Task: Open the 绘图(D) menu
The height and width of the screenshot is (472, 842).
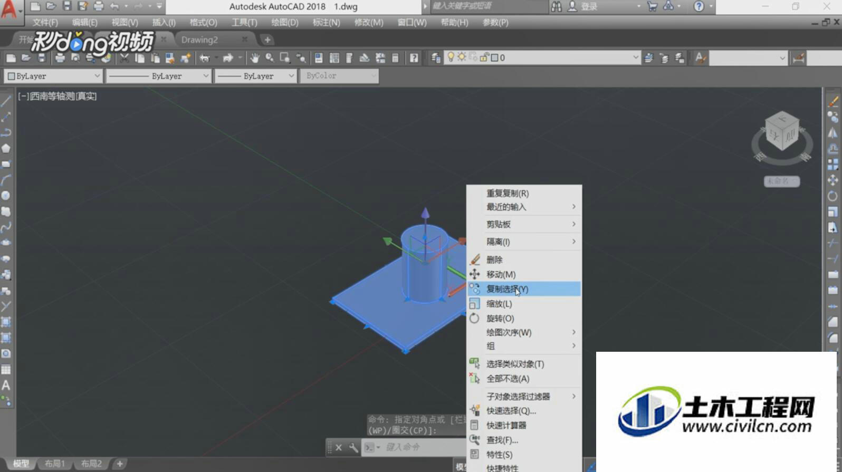Action: pos(285,22)
